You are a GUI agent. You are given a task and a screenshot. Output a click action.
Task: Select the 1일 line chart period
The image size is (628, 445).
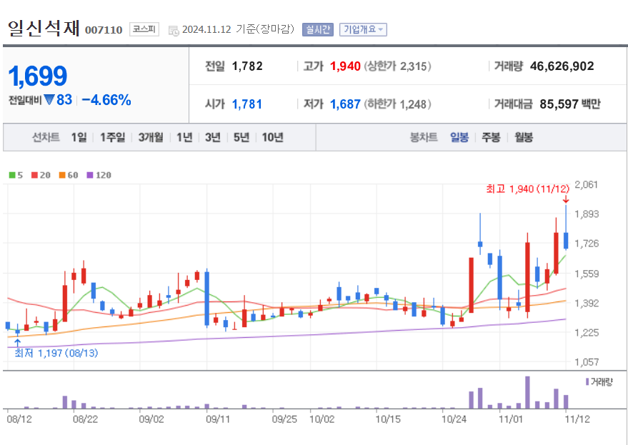(79, 137)
